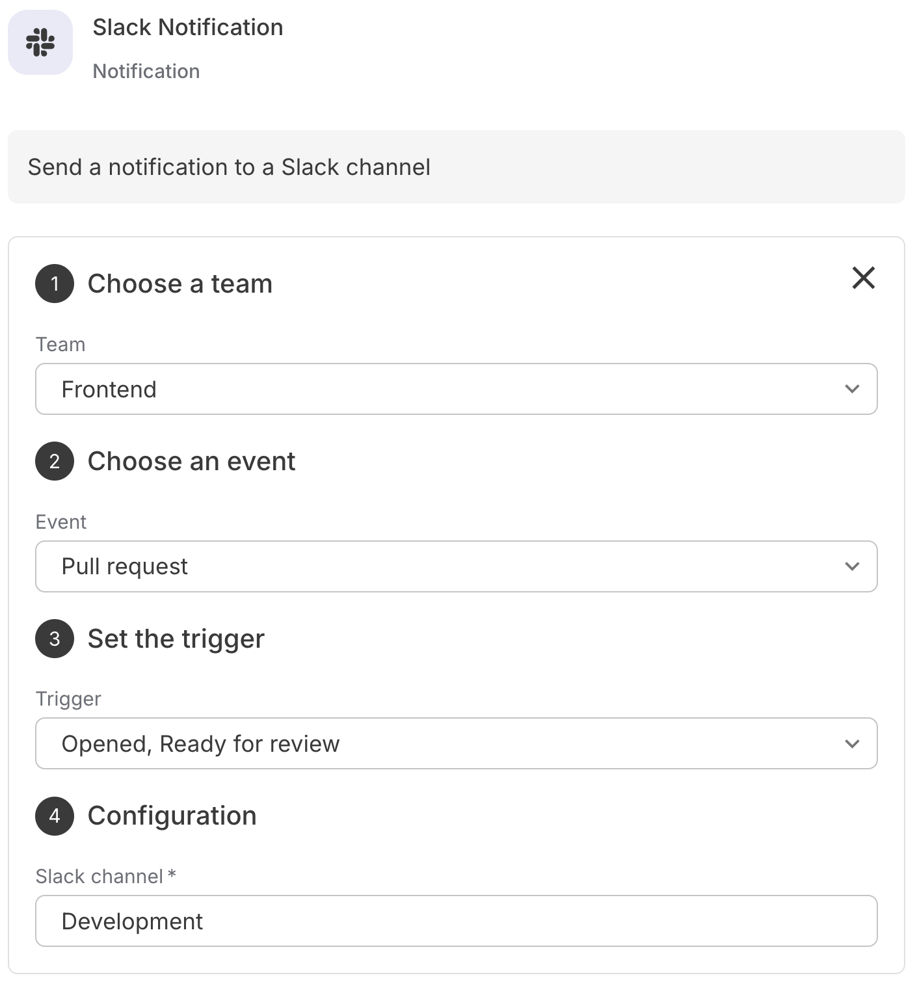The image size is (917, 982).
Task: Click the step 4 number badge
Action: (x=55, y=816)
